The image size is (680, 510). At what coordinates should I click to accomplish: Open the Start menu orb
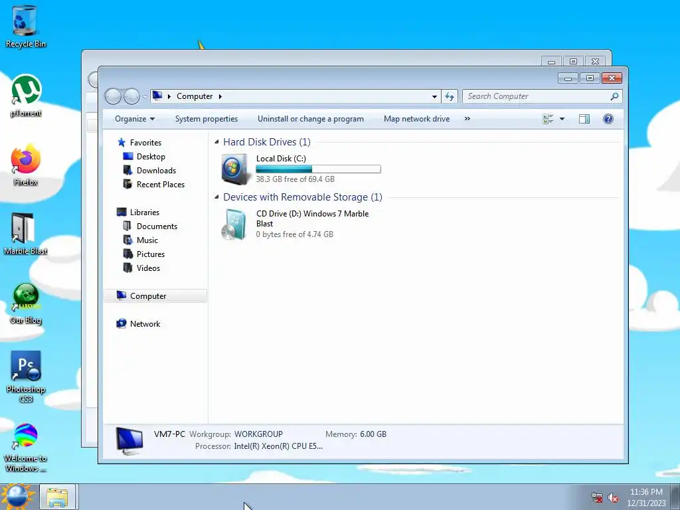(17, 497)
